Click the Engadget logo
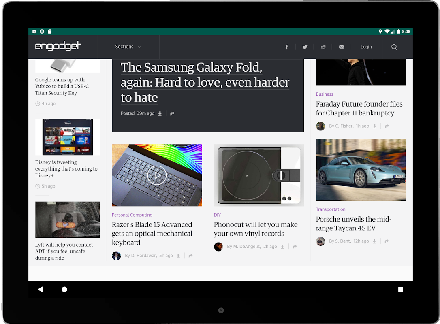Screen dimensions: 440x324 click(x=58, y=46)
